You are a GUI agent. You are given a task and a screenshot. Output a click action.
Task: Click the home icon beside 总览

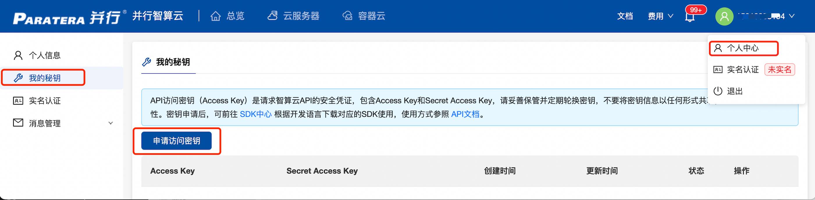pos(216,16)
